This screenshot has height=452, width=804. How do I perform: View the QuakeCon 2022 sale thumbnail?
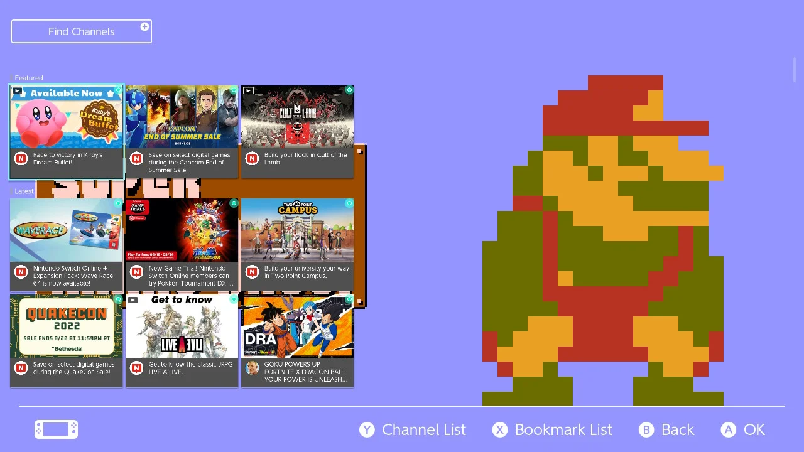[x=67, y=326]
